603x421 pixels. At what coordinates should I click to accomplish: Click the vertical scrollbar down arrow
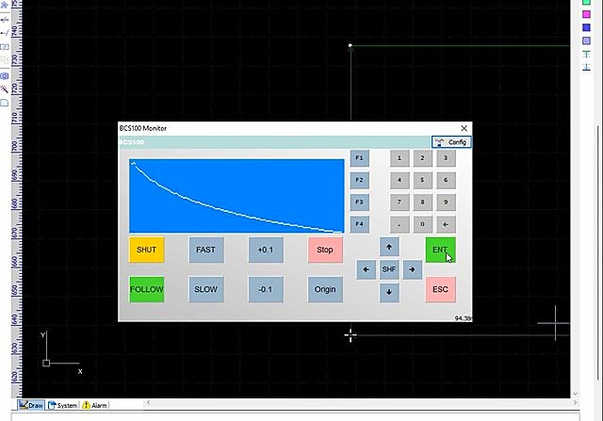[x=576, y=394]
